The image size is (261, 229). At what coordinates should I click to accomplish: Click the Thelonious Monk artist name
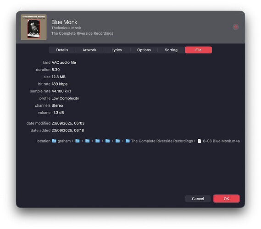pos(66,28)
